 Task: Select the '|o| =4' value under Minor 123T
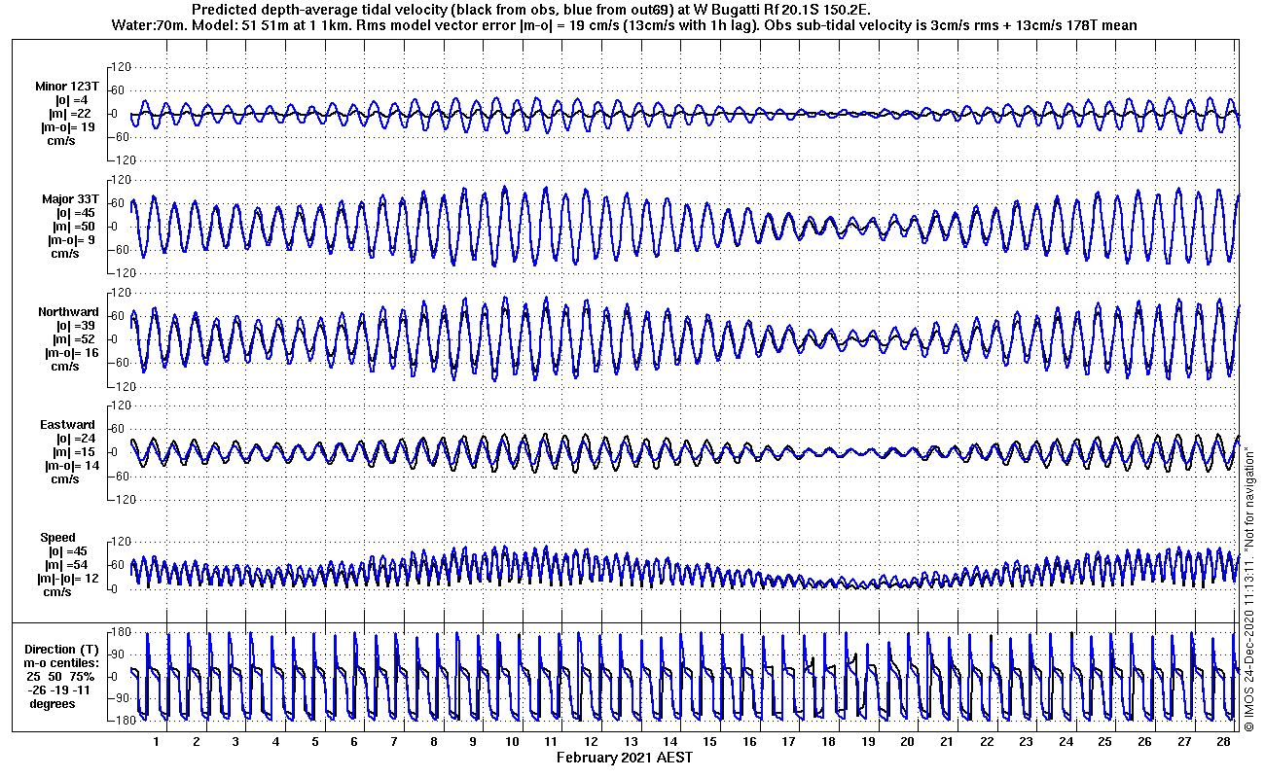tap(72, 100)
